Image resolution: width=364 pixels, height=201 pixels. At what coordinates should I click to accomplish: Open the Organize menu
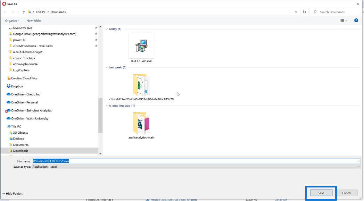12,21
